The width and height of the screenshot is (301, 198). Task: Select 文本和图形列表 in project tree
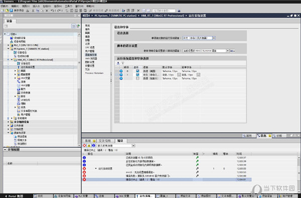click(x=29, y=111)
